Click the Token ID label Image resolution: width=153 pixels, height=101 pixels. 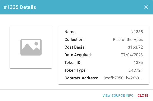(x=73, y=63)
